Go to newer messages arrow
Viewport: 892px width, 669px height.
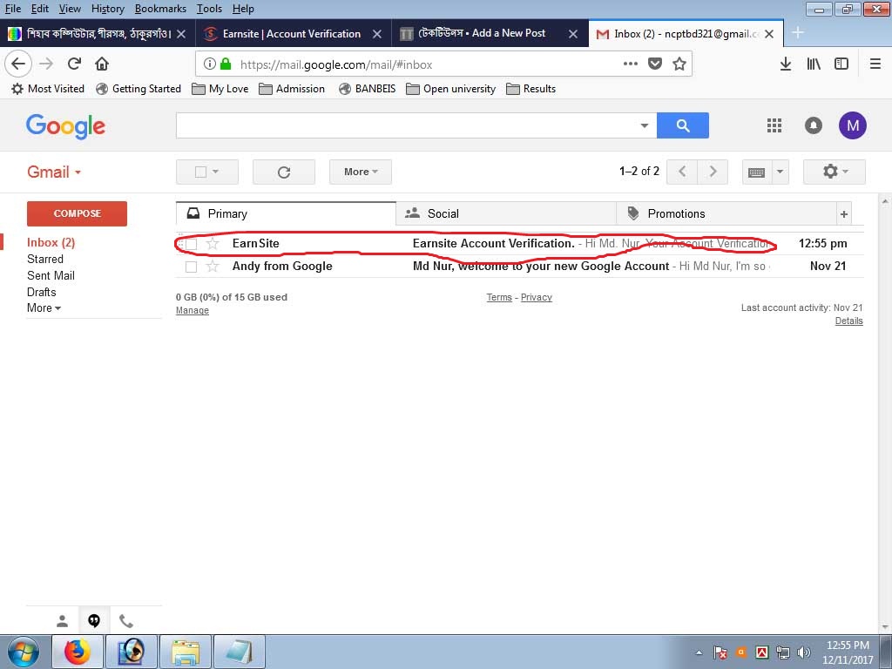[682, 172]
